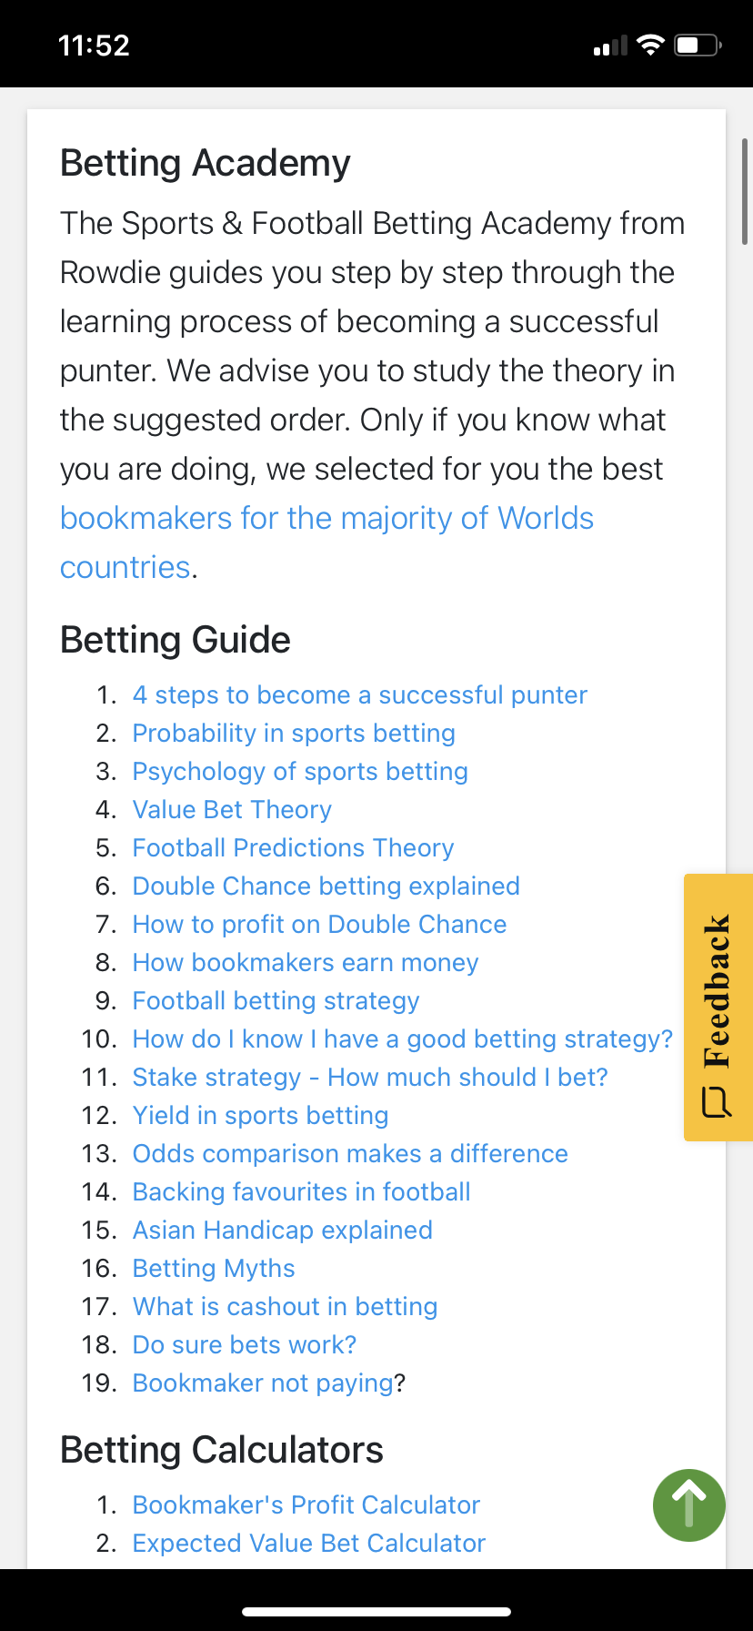
Task: Tap the green scroll-to-top arrow icon
Action: [x=688, y=1504]
